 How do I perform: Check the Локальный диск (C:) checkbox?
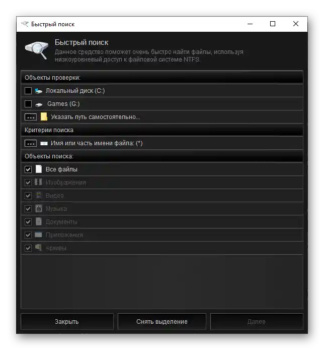[x=28, y=91]
